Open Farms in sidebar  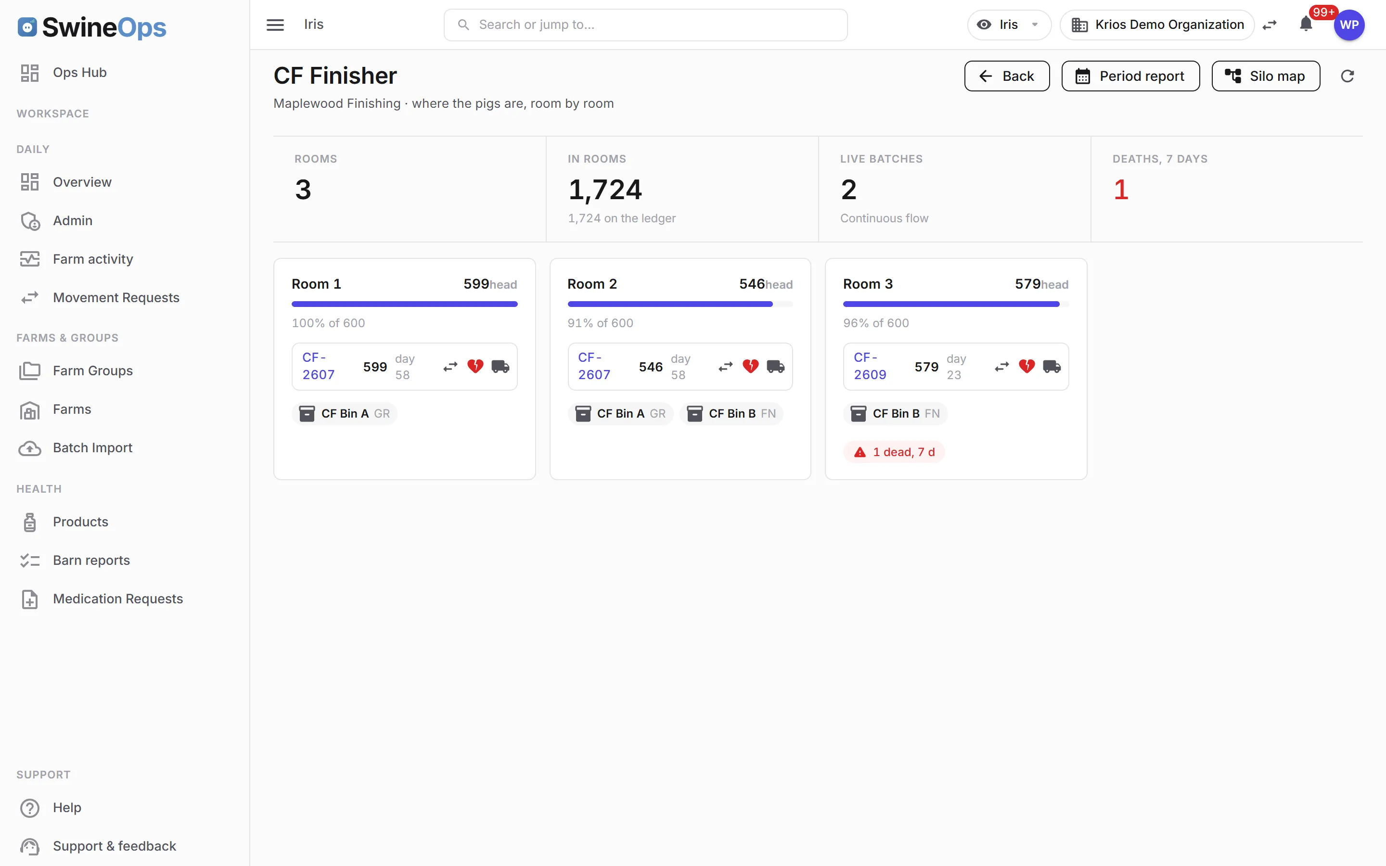124,409
